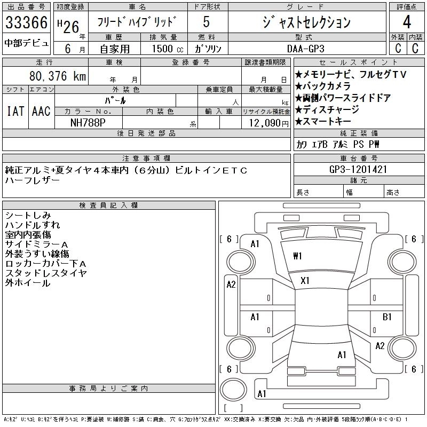Click the A2 mark below front A1
The image size is (427, 427).
[231, 284]
